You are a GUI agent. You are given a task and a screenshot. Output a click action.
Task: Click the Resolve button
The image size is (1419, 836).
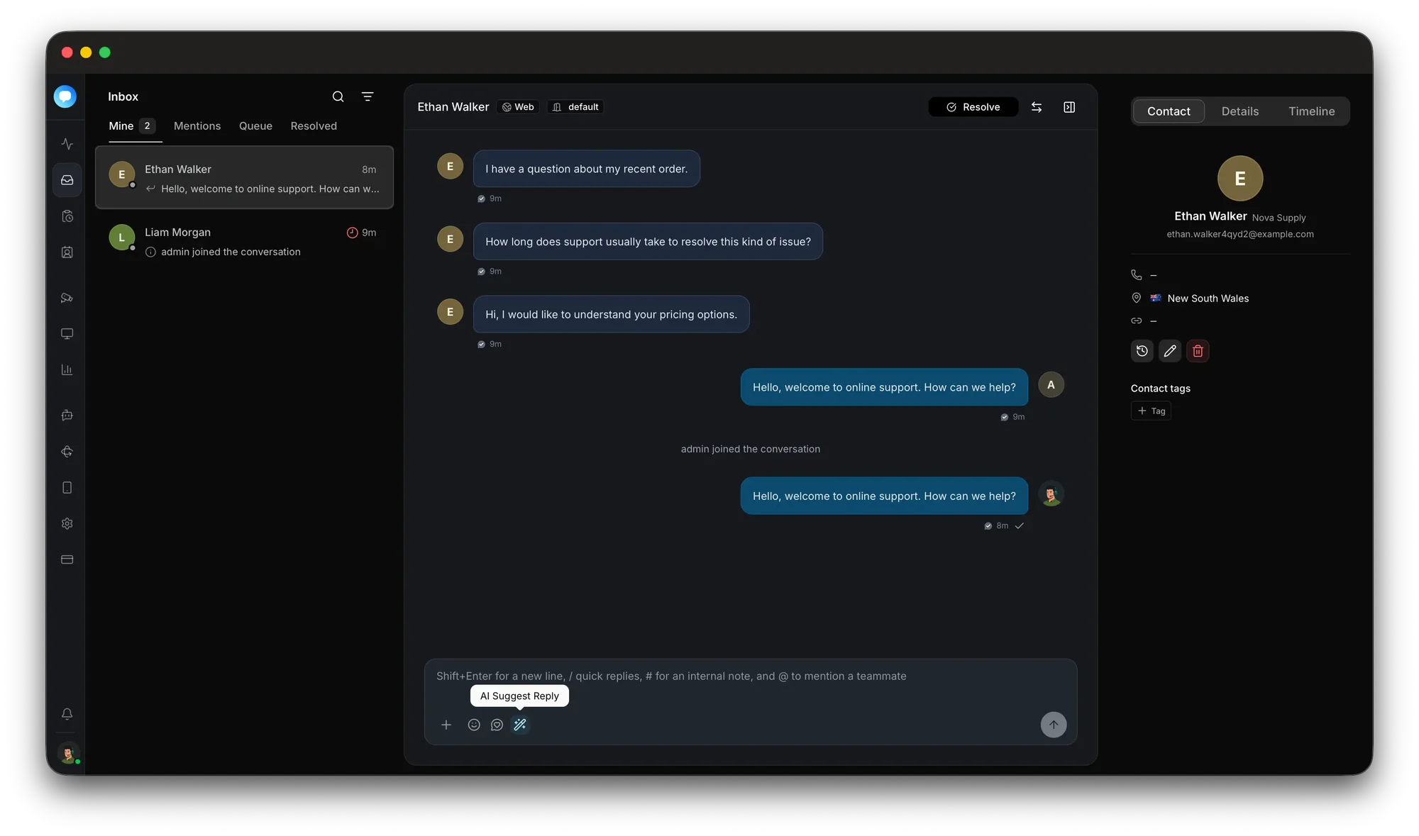point(973,107)
